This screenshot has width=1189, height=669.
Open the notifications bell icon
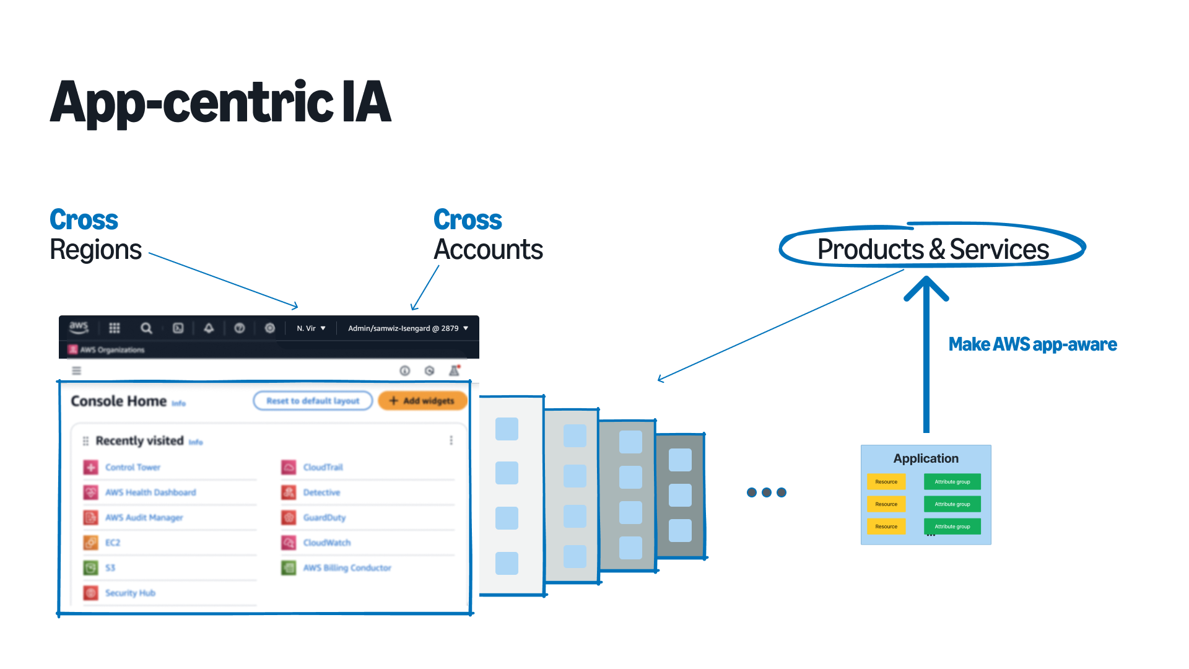tap(209, 328)
